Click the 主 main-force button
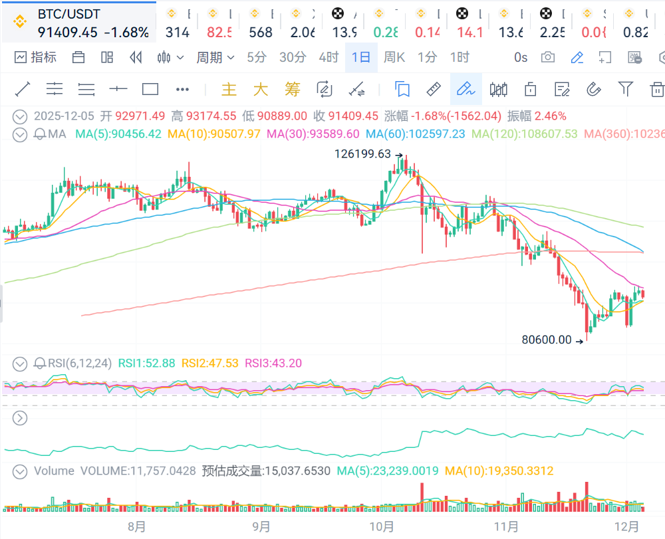 229,89
